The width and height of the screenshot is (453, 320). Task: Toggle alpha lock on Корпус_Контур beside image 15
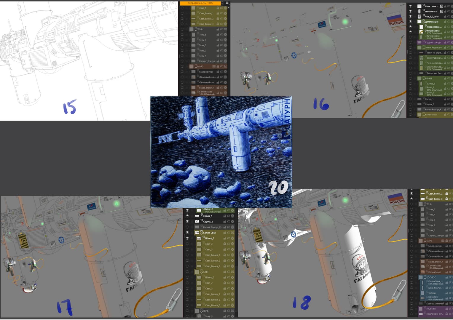point(225,61)
